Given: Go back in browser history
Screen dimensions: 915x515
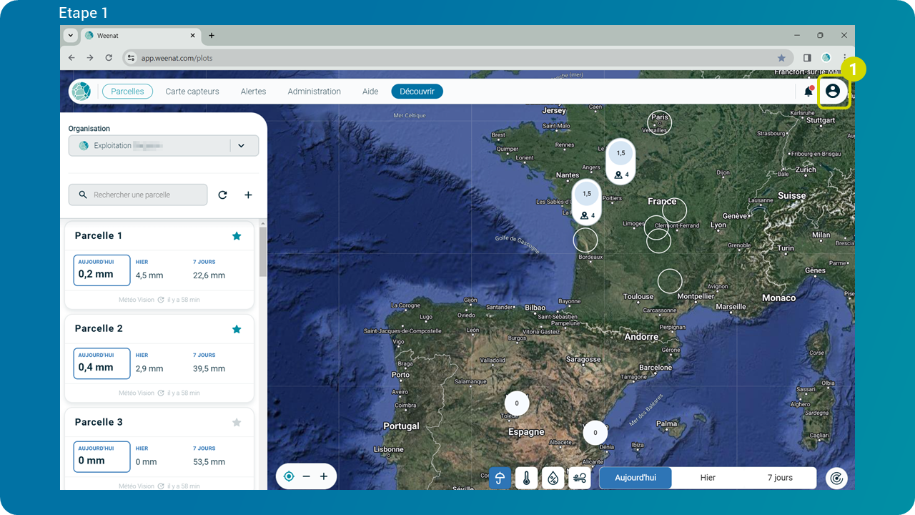Looking at the screenshot, I should [71, 58].
